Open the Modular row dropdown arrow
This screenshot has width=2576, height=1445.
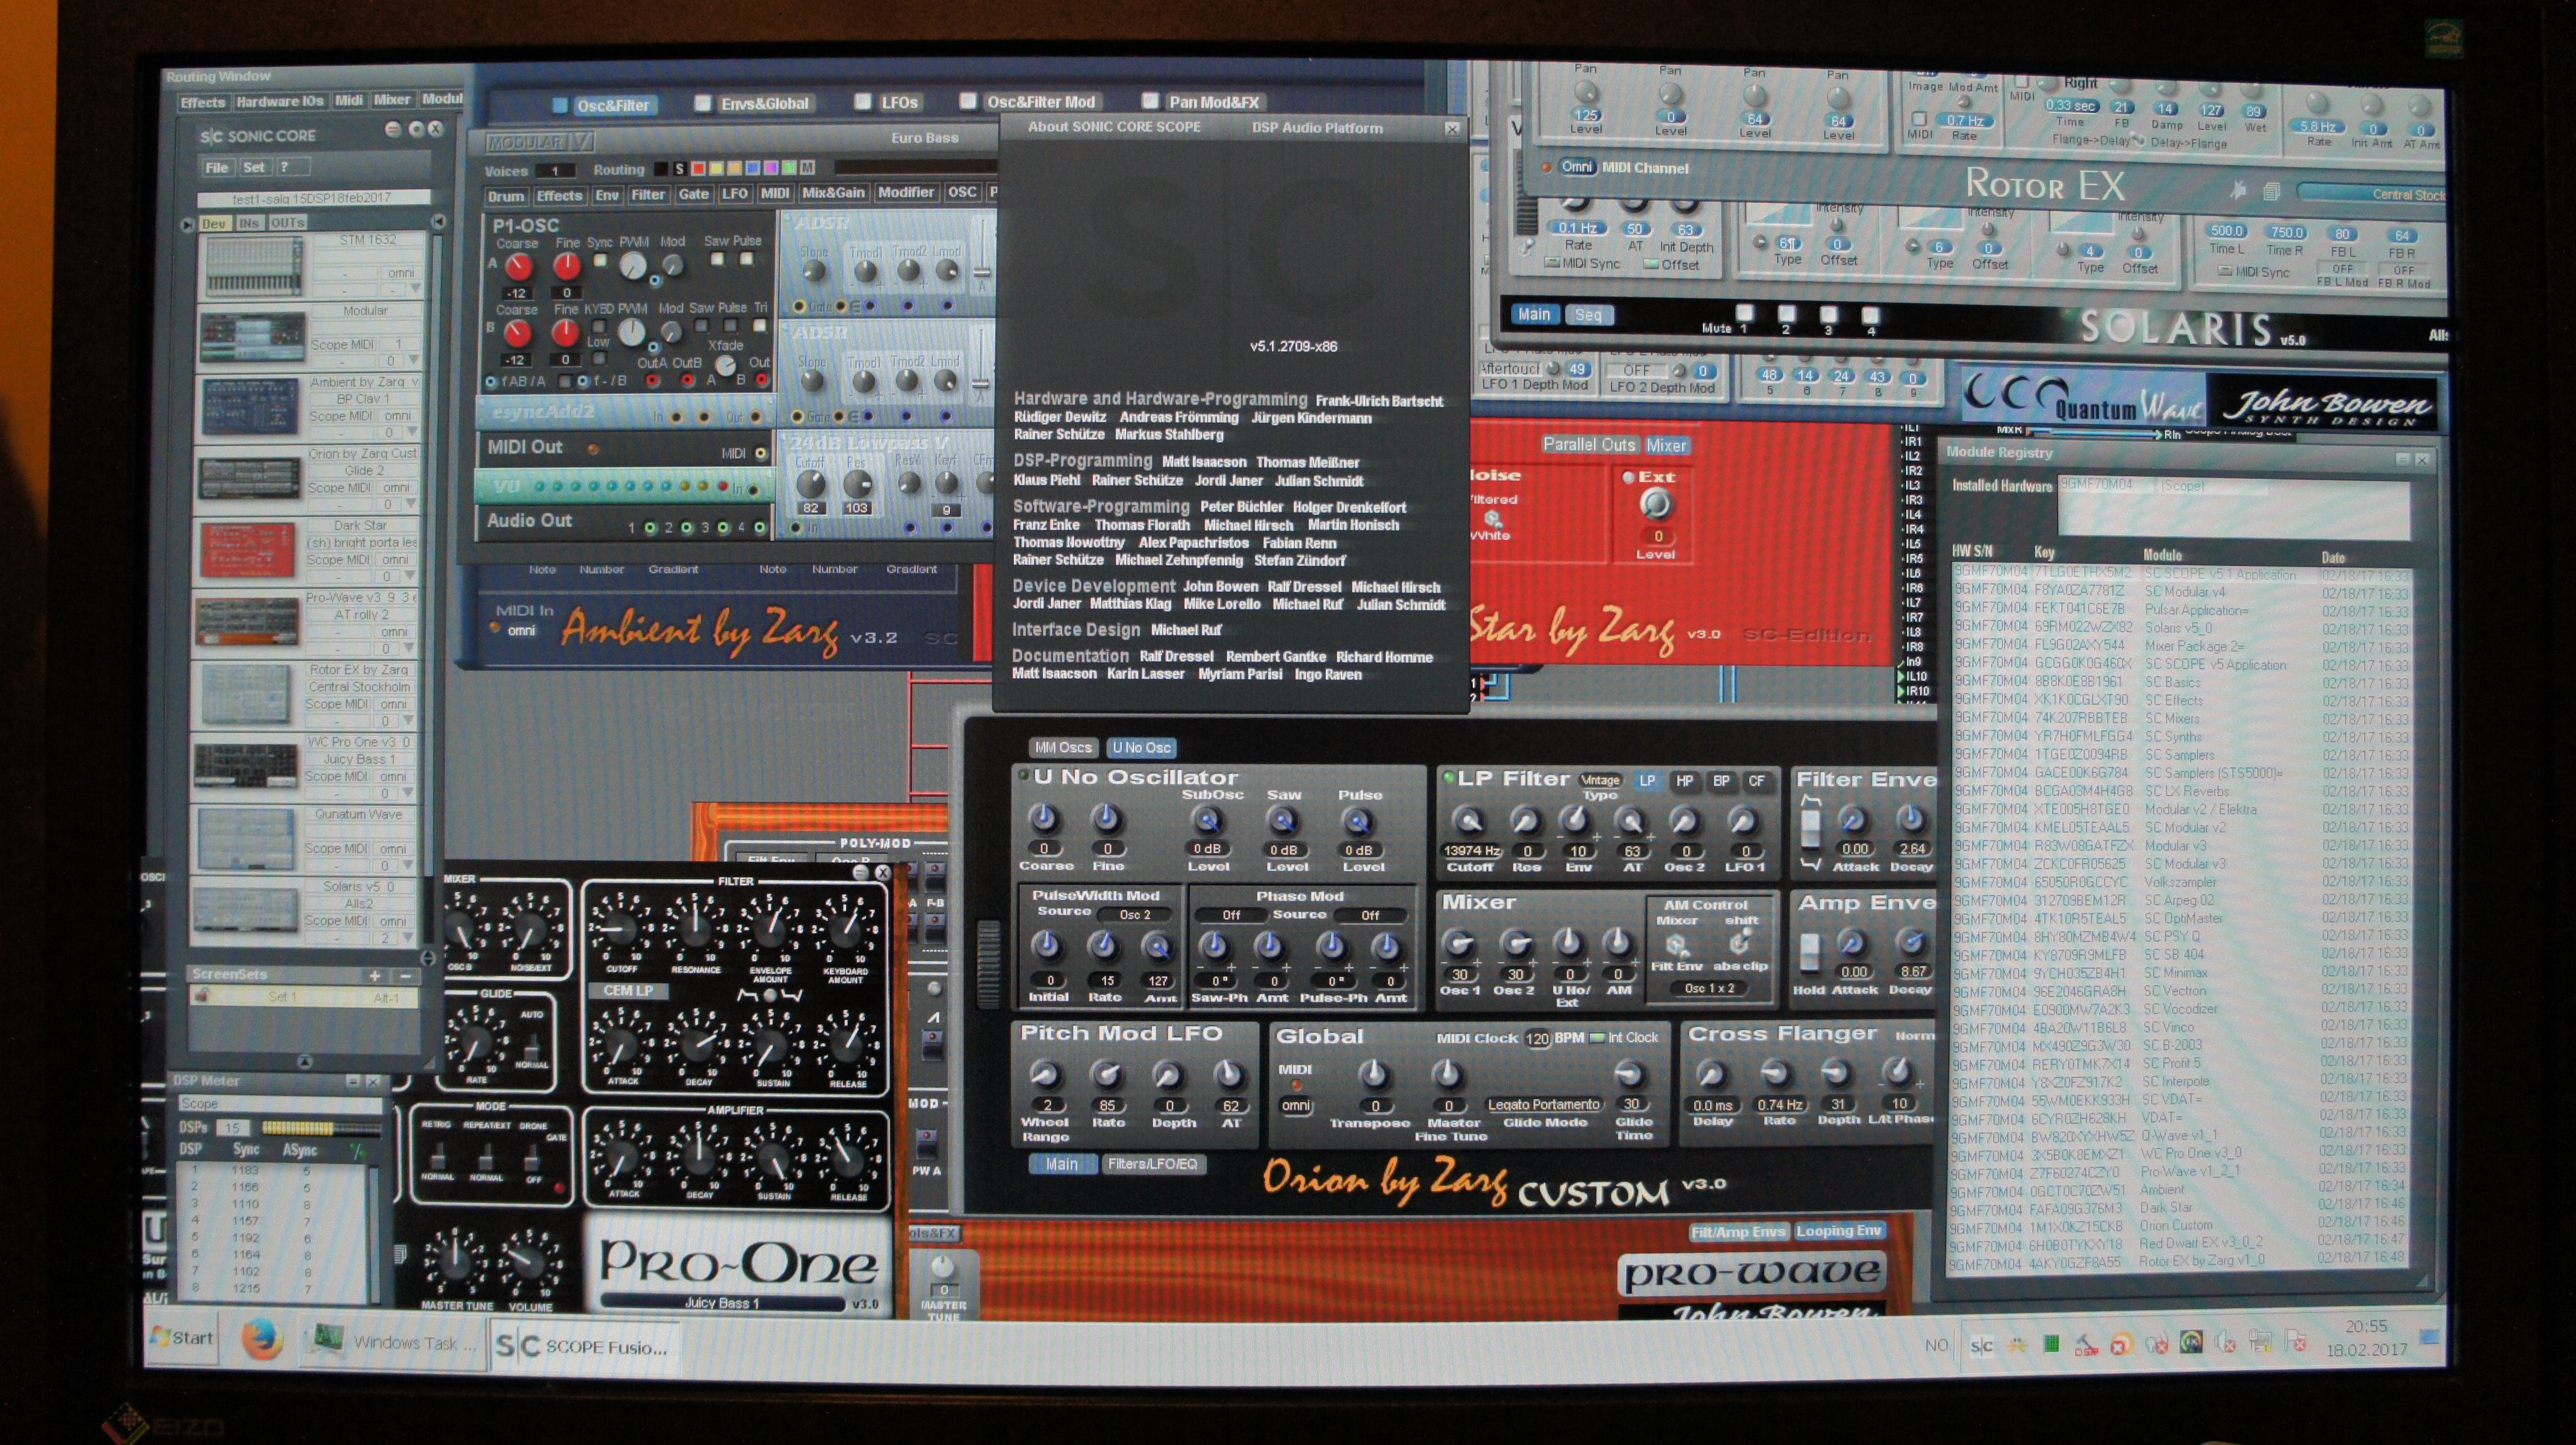pos(414,360)
